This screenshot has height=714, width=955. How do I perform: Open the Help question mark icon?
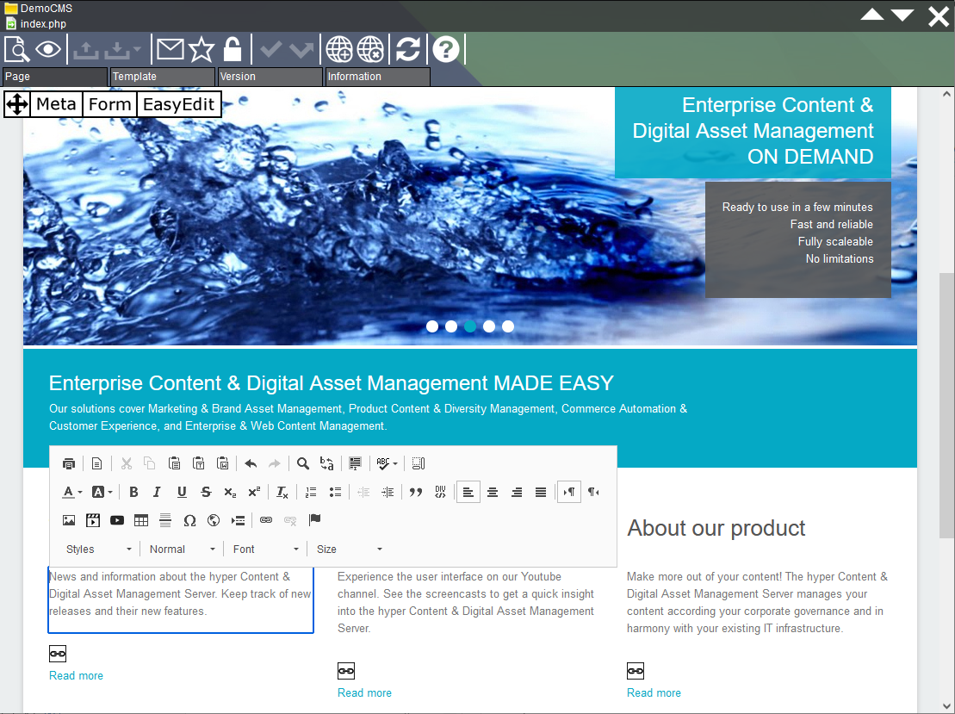click(446, 49)
